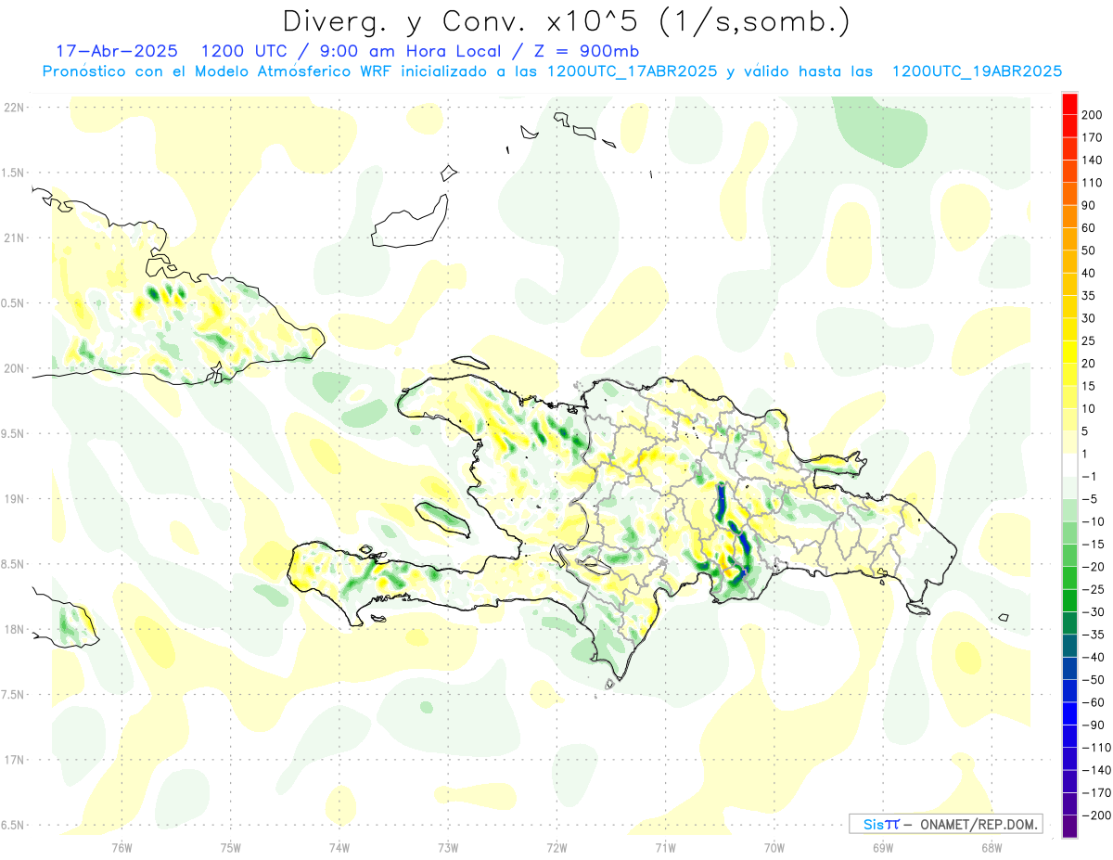Viewport: 1113px width, 860px height.
Task: Click the '0.5N' latitude label
Action: [x=13, y=302]
